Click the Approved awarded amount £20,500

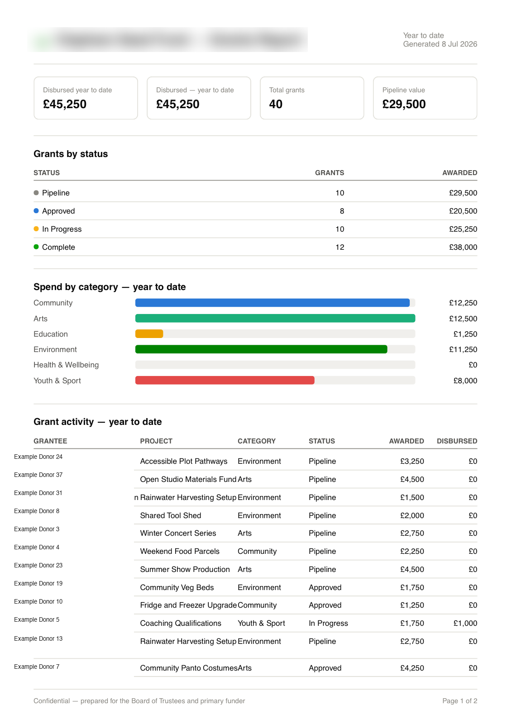[463, 211]
